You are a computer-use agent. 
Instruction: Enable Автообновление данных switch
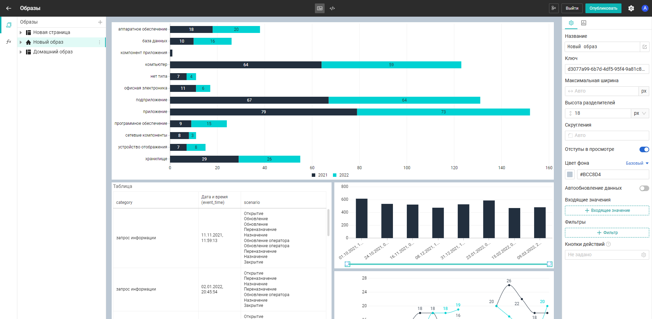click(644, 188)
